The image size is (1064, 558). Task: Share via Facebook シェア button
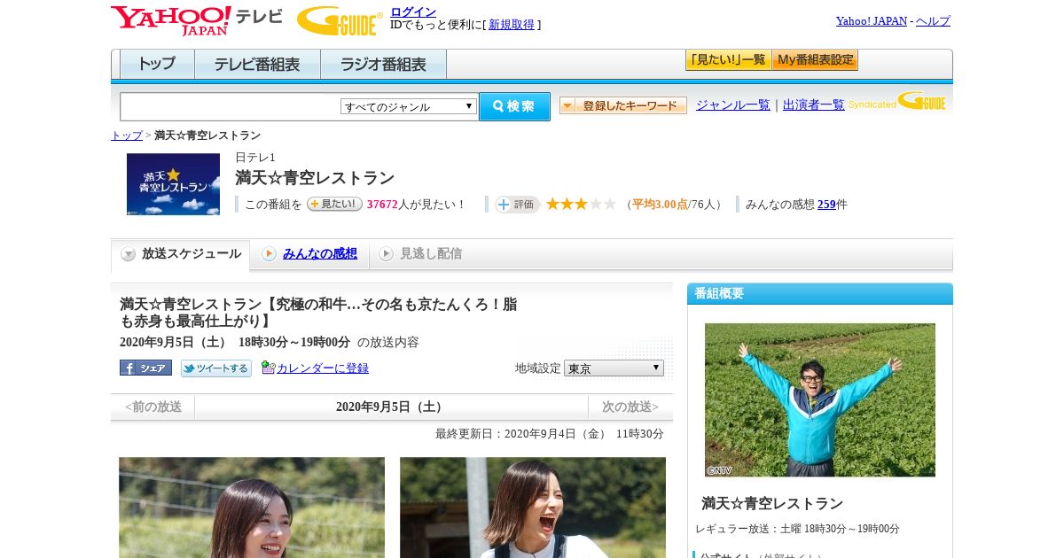[145, 368]
